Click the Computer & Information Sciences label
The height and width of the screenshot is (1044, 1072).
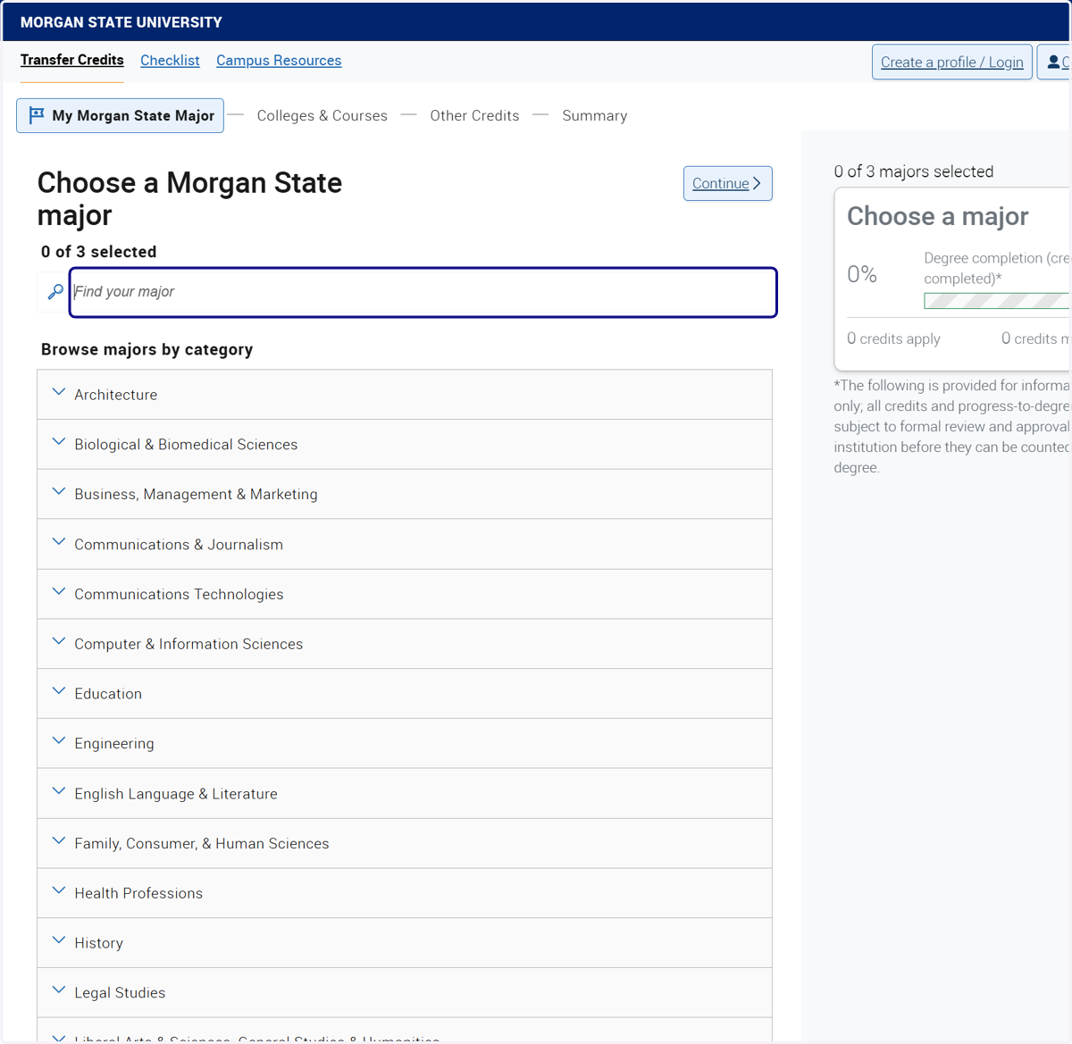pyautogui.click(x=188, y=644)
